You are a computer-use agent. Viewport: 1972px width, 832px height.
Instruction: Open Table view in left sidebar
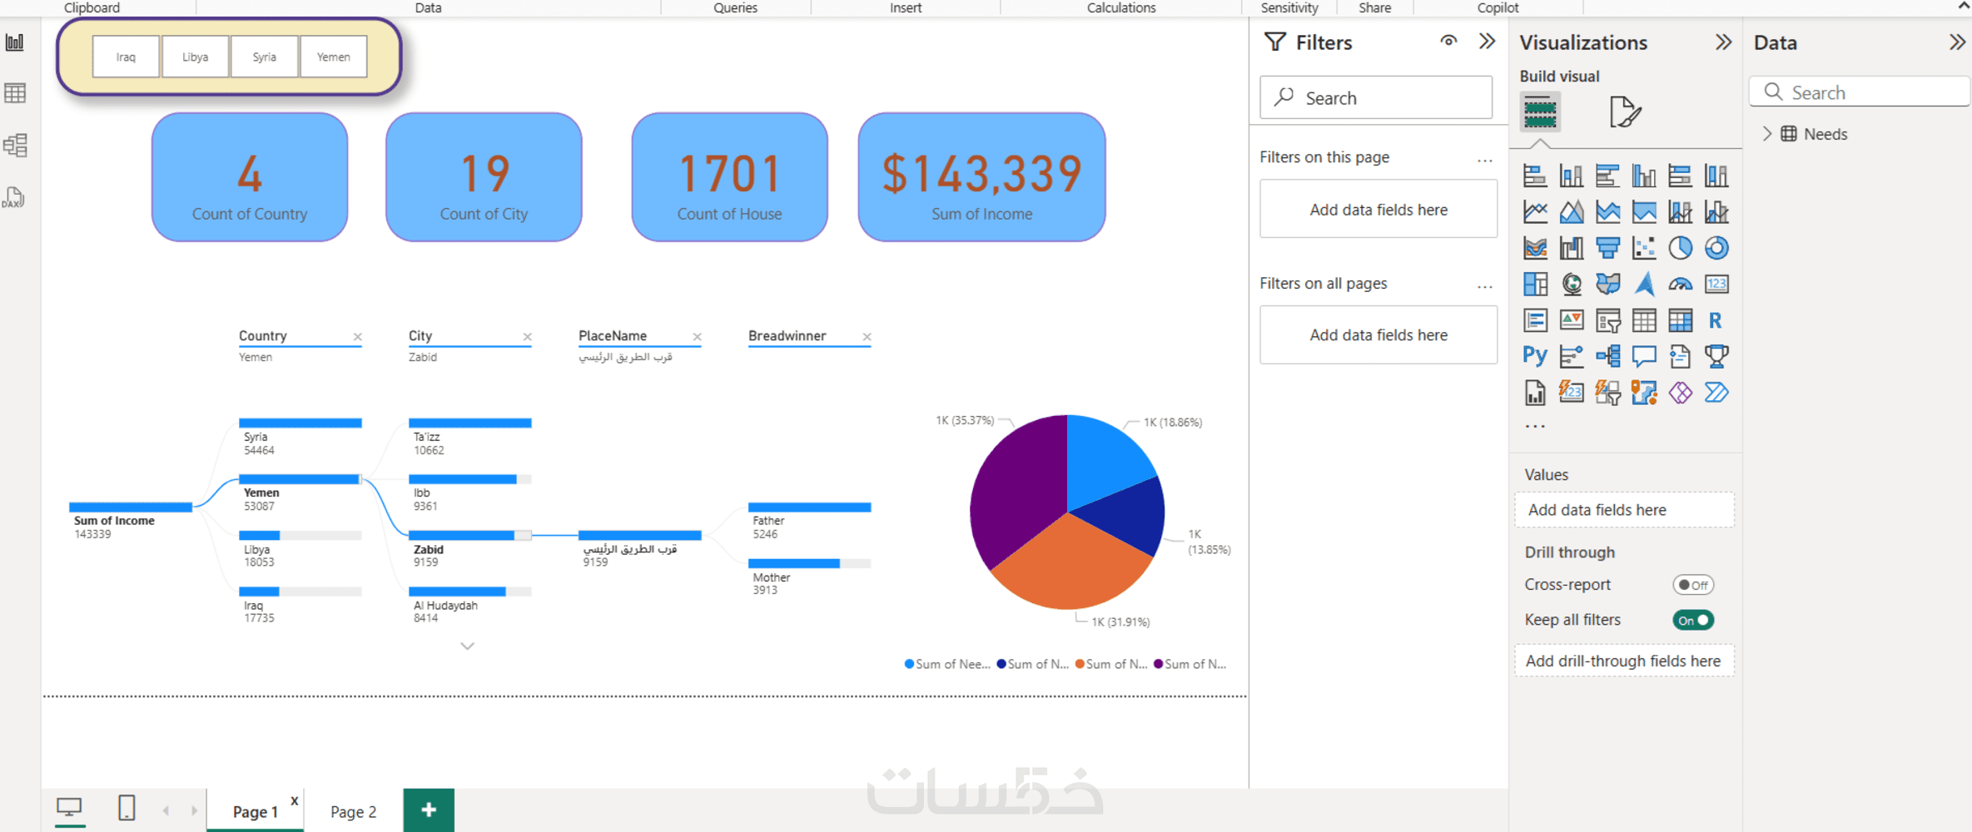point(15,93)
